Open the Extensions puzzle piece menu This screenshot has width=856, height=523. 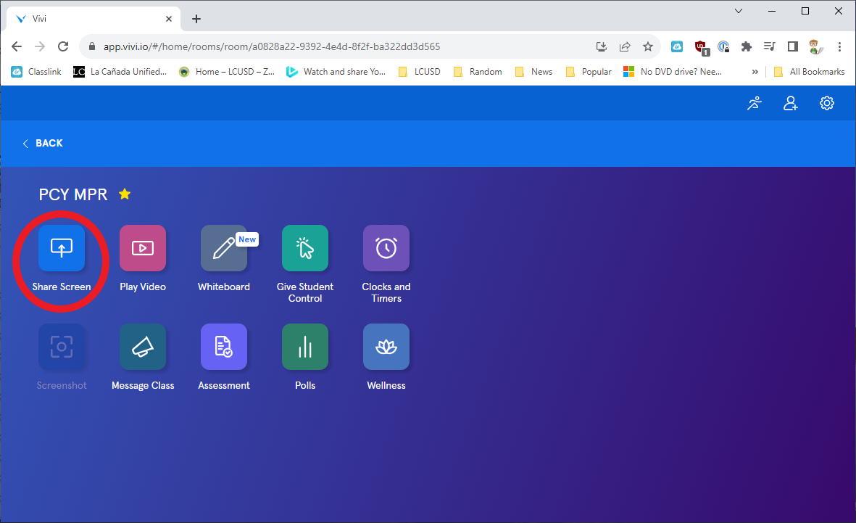(747, 46)
